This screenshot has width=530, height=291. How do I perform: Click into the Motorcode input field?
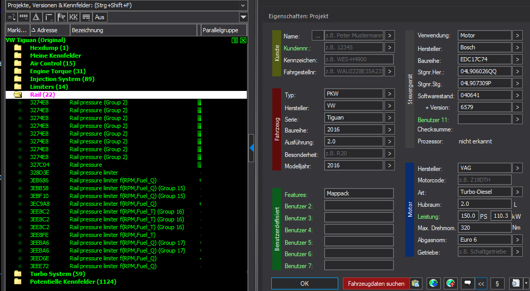[x=484, y=180]
